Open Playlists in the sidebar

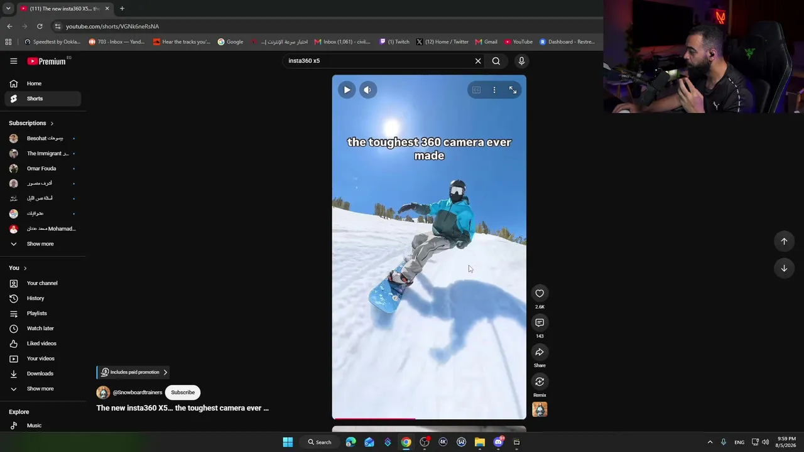pos(43,313)
